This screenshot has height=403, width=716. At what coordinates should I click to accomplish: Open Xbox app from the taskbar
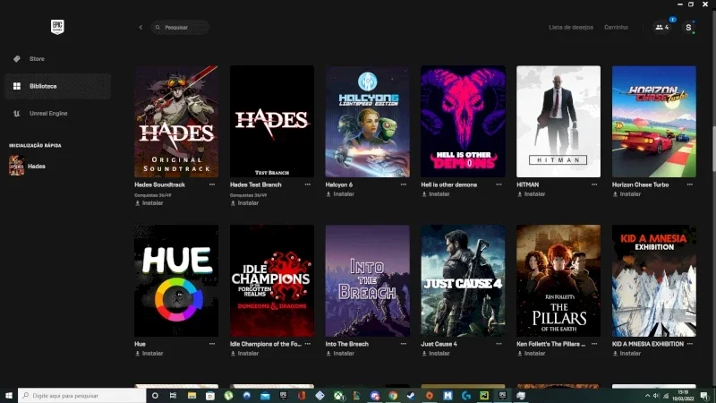click(338, 395)
